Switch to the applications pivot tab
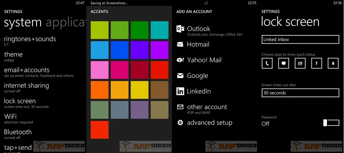Viewport: 344px width, 153px height. pyautogui.click(x=66, y=22)
